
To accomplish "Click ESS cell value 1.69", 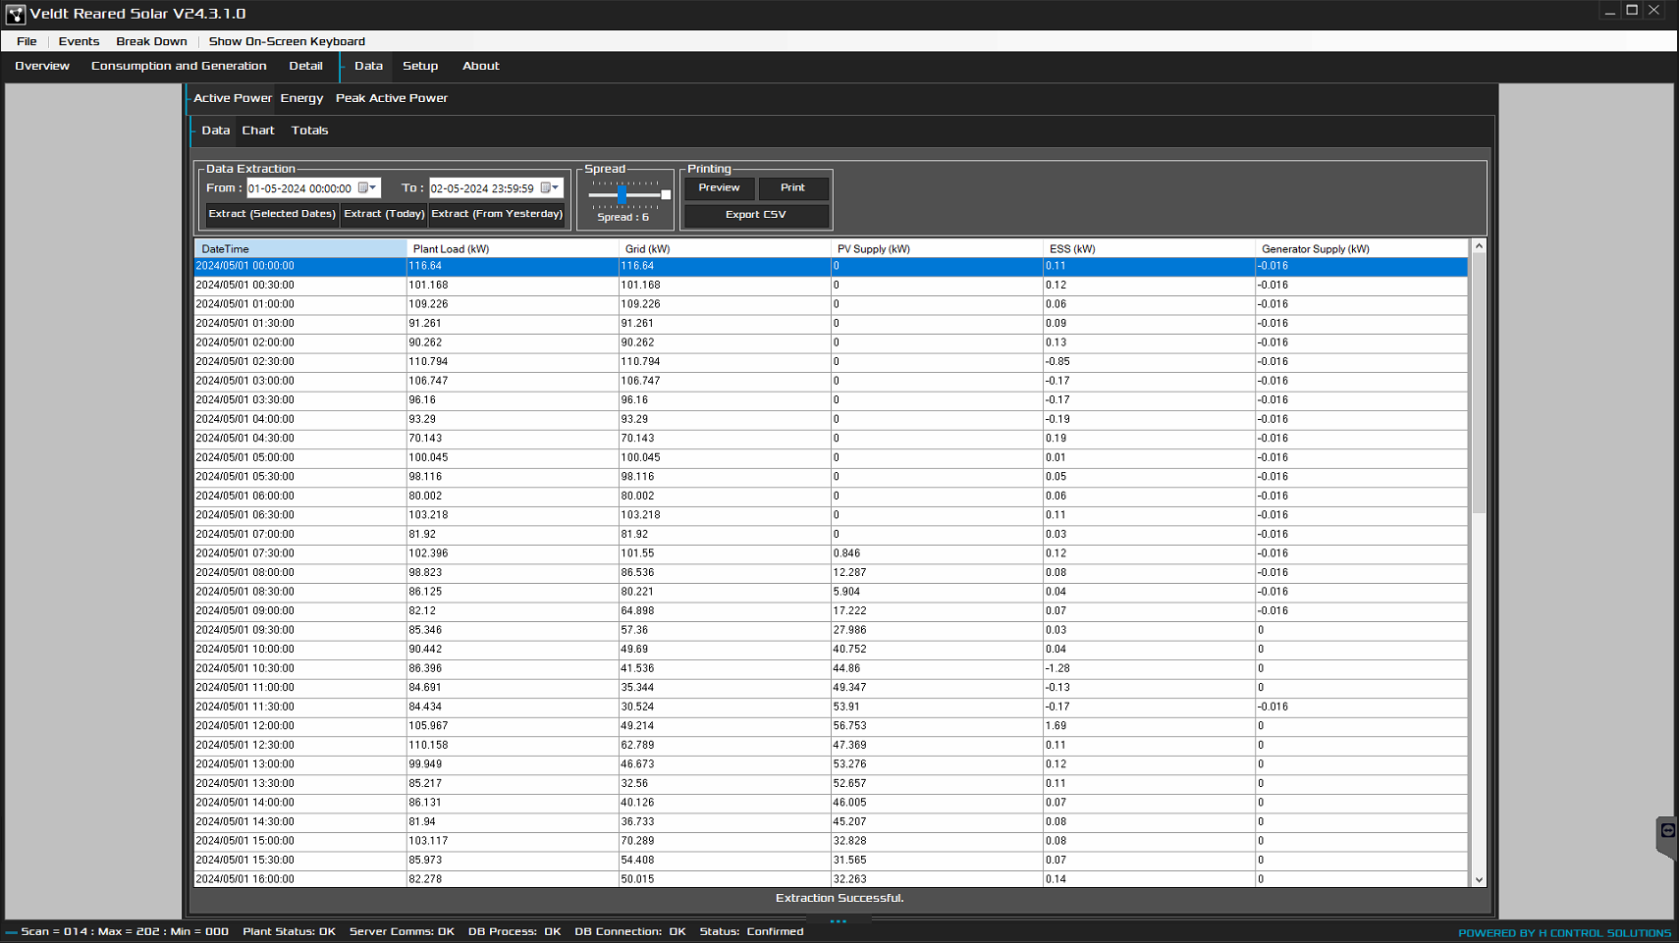I will pos(1149,726).
